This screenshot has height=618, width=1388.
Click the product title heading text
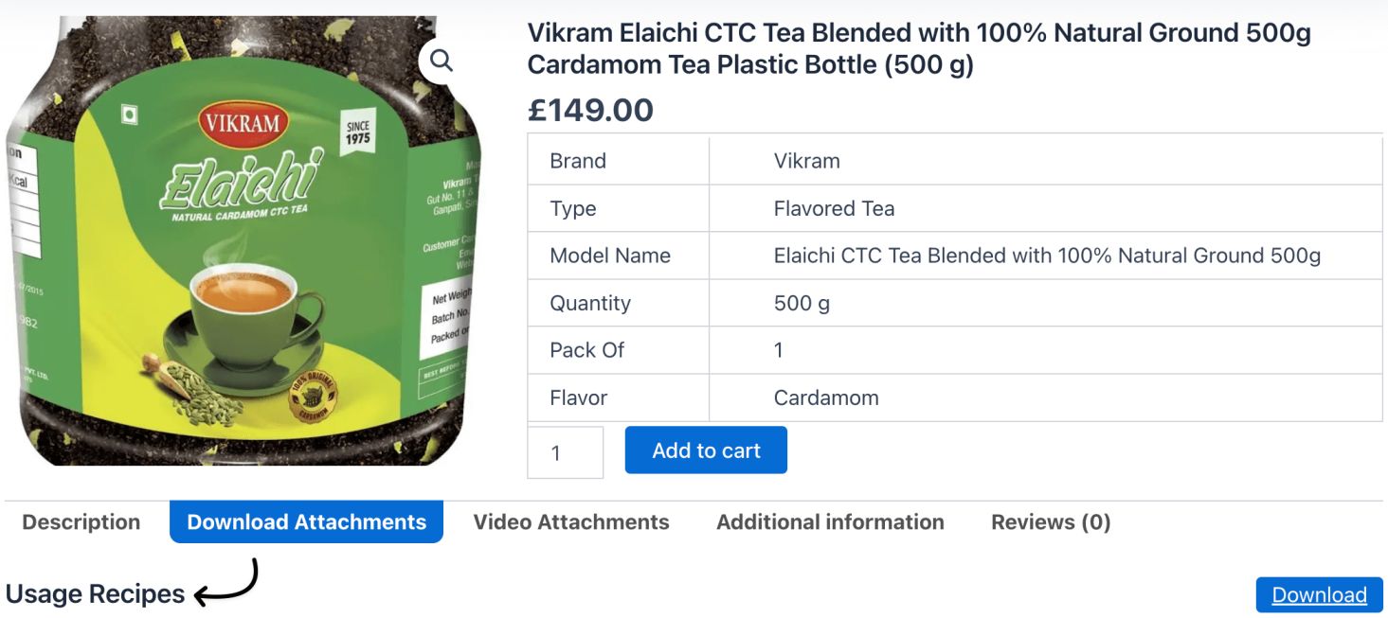click(919, 49)
